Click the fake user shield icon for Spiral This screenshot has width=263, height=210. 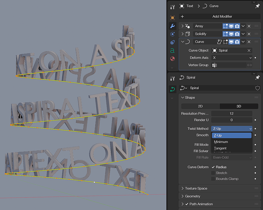(x=258, y=88)
